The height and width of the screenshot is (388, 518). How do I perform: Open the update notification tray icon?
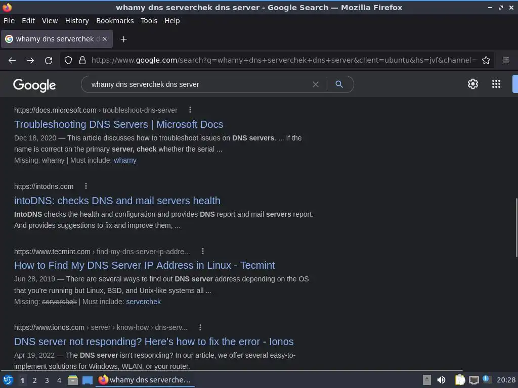(x=486, y=379)
